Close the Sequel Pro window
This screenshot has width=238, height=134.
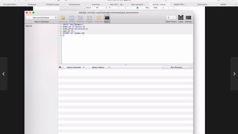(x=27, y=13)
